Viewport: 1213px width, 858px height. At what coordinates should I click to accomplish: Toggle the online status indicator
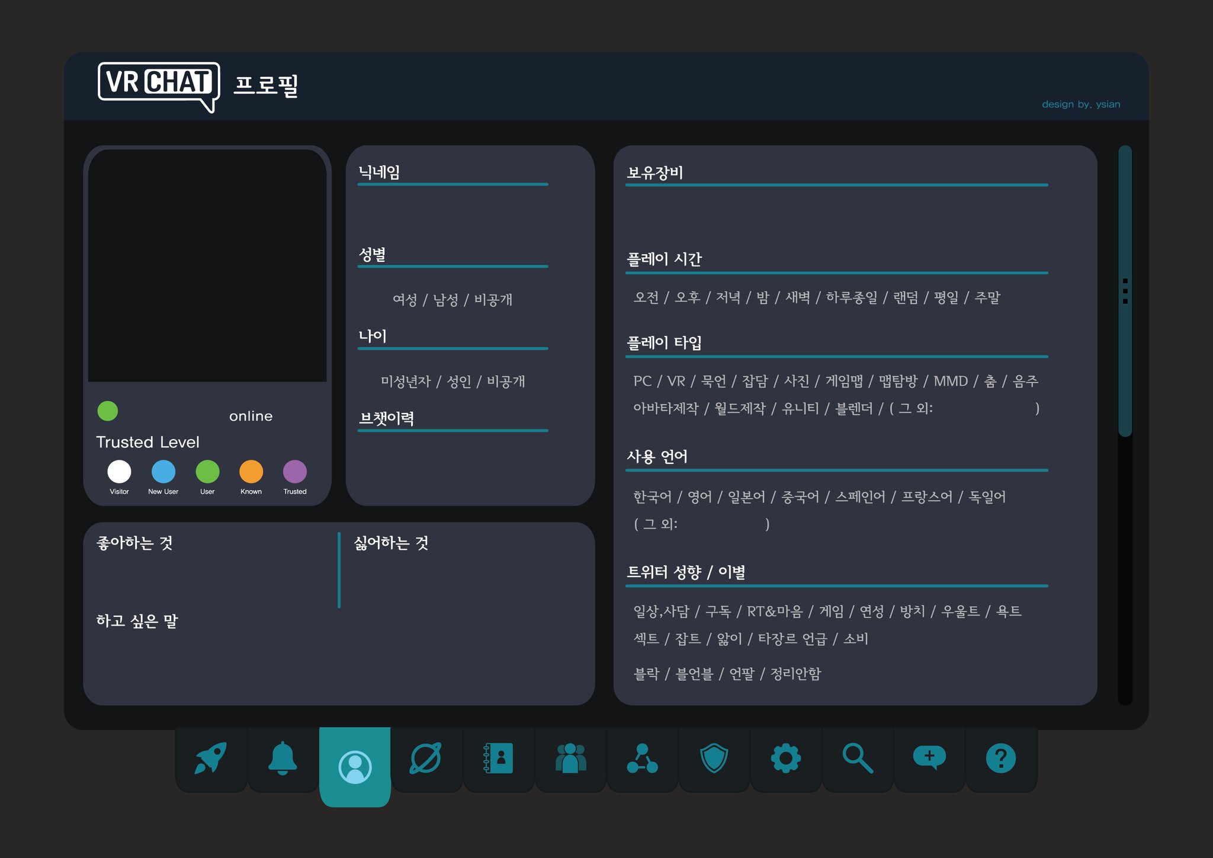tap(107, 411)
